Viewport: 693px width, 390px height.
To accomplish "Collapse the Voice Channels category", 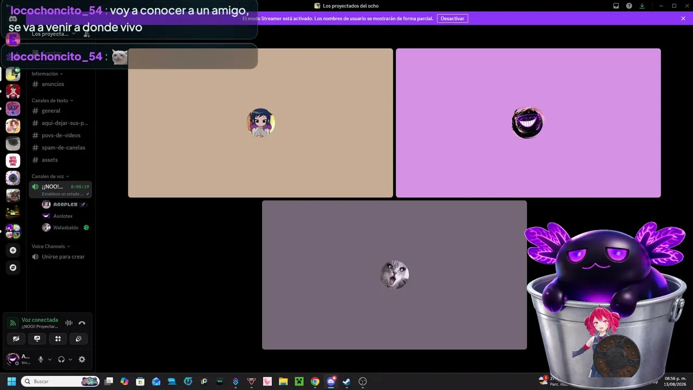I will [50, 246].
